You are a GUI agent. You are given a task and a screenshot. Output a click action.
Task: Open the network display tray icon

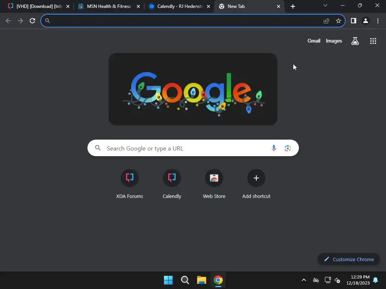click(x=328, y=280)
